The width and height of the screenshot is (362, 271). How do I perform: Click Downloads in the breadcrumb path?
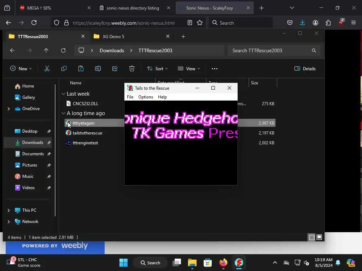click(112, 50)
